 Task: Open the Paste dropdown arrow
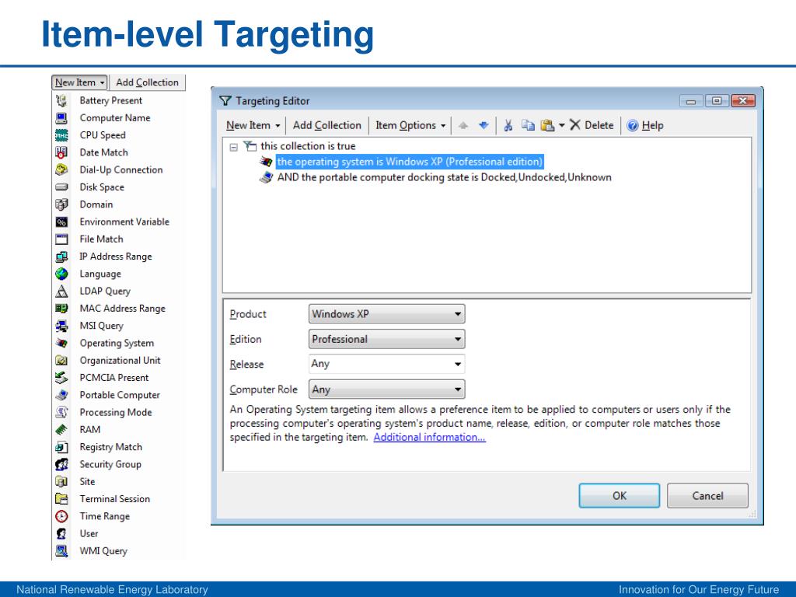pos(561,125)
